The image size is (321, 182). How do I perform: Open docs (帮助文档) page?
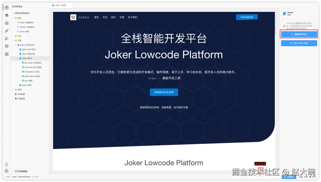point(29,54)
